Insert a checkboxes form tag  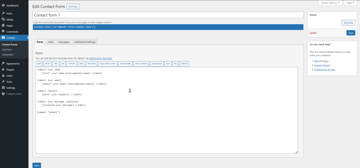click(125, 64)
